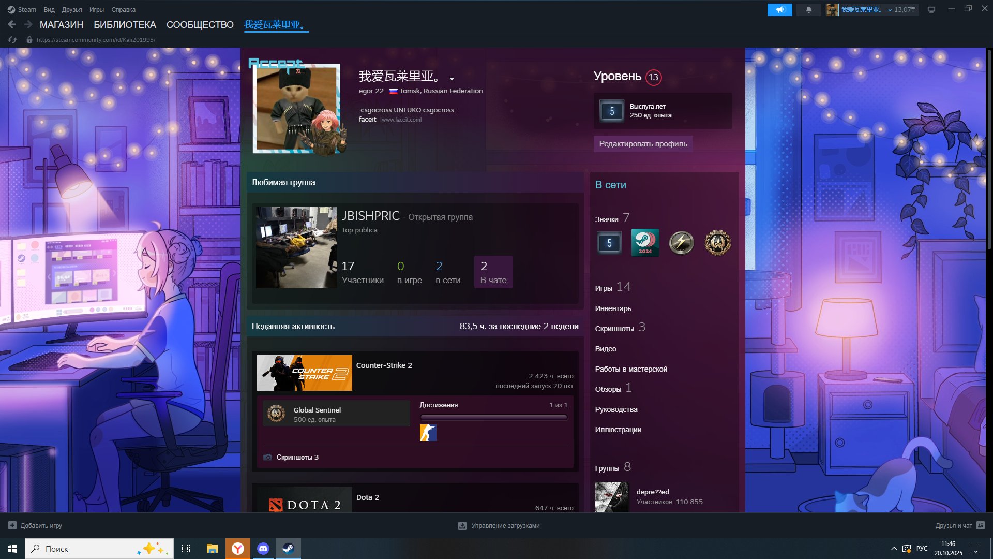Open the JBISHPRIC group thumbnail
The width and height of the screenshot is (993, 559).
(296, 248)
